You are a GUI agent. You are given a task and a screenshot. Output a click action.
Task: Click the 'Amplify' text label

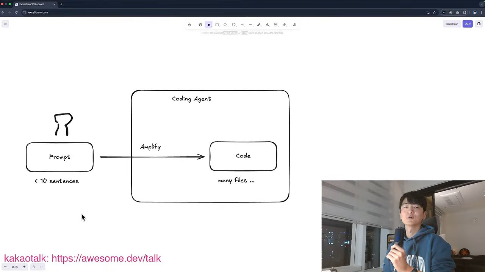pyautogui.click(x=150, y=147)
